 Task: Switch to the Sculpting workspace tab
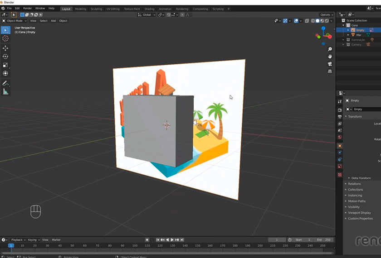(96, 9)
